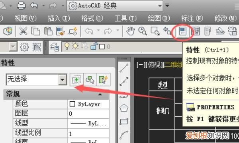Open the 标注(N) menu
The image size is (239, 143).
pyautogui.click(x=192, y=18)
